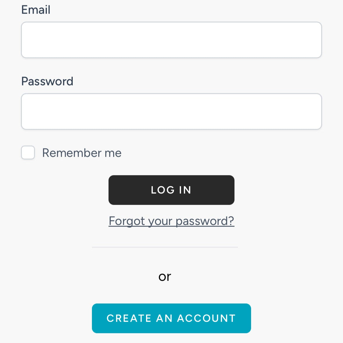The width and height of the screenshot is (343, 343).
Task: Tick the Remember me checkbox
Action: coord(28,152)
